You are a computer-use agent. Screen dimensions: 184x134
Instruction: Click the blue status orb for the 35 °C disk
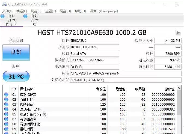(x=25, y=16)
